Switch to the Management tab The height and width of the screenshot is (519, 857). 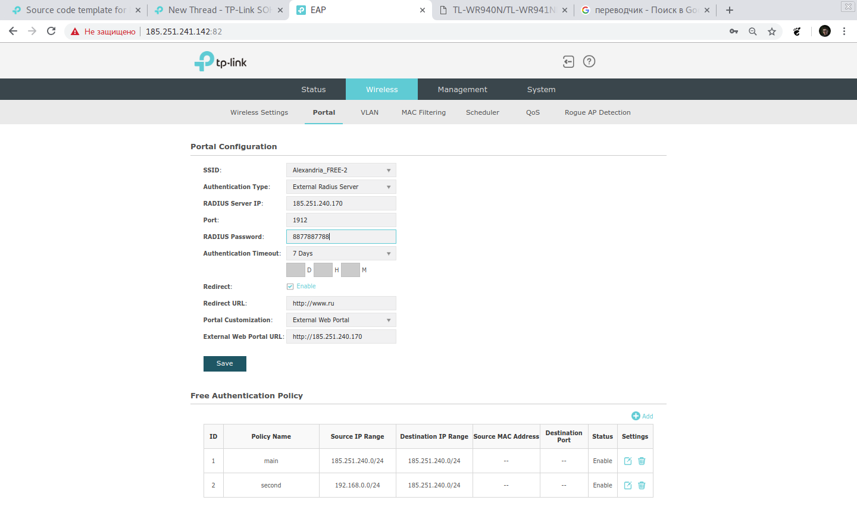tap(462, 90)
